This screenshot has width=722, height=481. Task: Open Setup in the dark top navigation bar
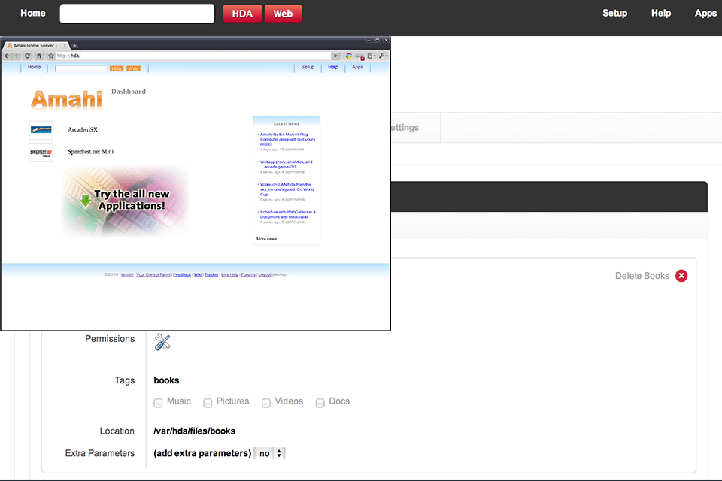(614, 14)
